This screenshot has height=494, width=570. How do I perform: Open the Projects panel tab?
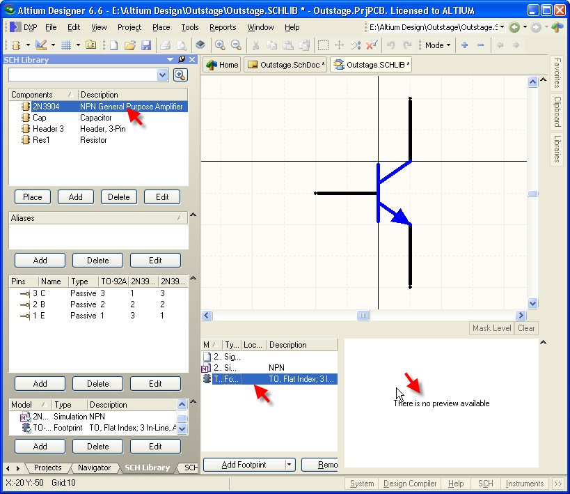coord(47,468)
